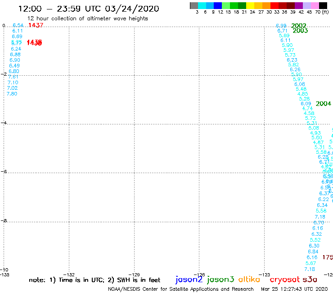Click the gray 3 ft legend swatch
This screenshot has width=333, height=293.
194,5
